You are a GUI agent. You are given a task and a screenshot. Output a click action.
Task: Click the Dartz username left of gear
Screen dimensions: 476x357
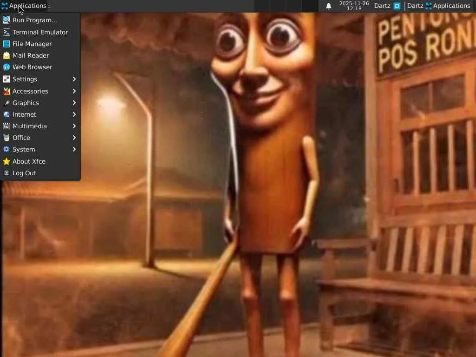tap(382, 6)
